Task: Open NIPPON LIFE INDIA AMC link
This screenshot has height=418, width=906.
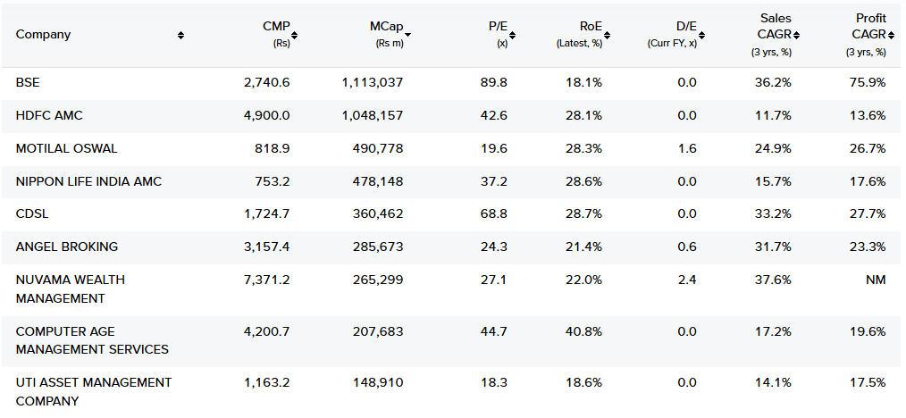Action: coord(88,181)
